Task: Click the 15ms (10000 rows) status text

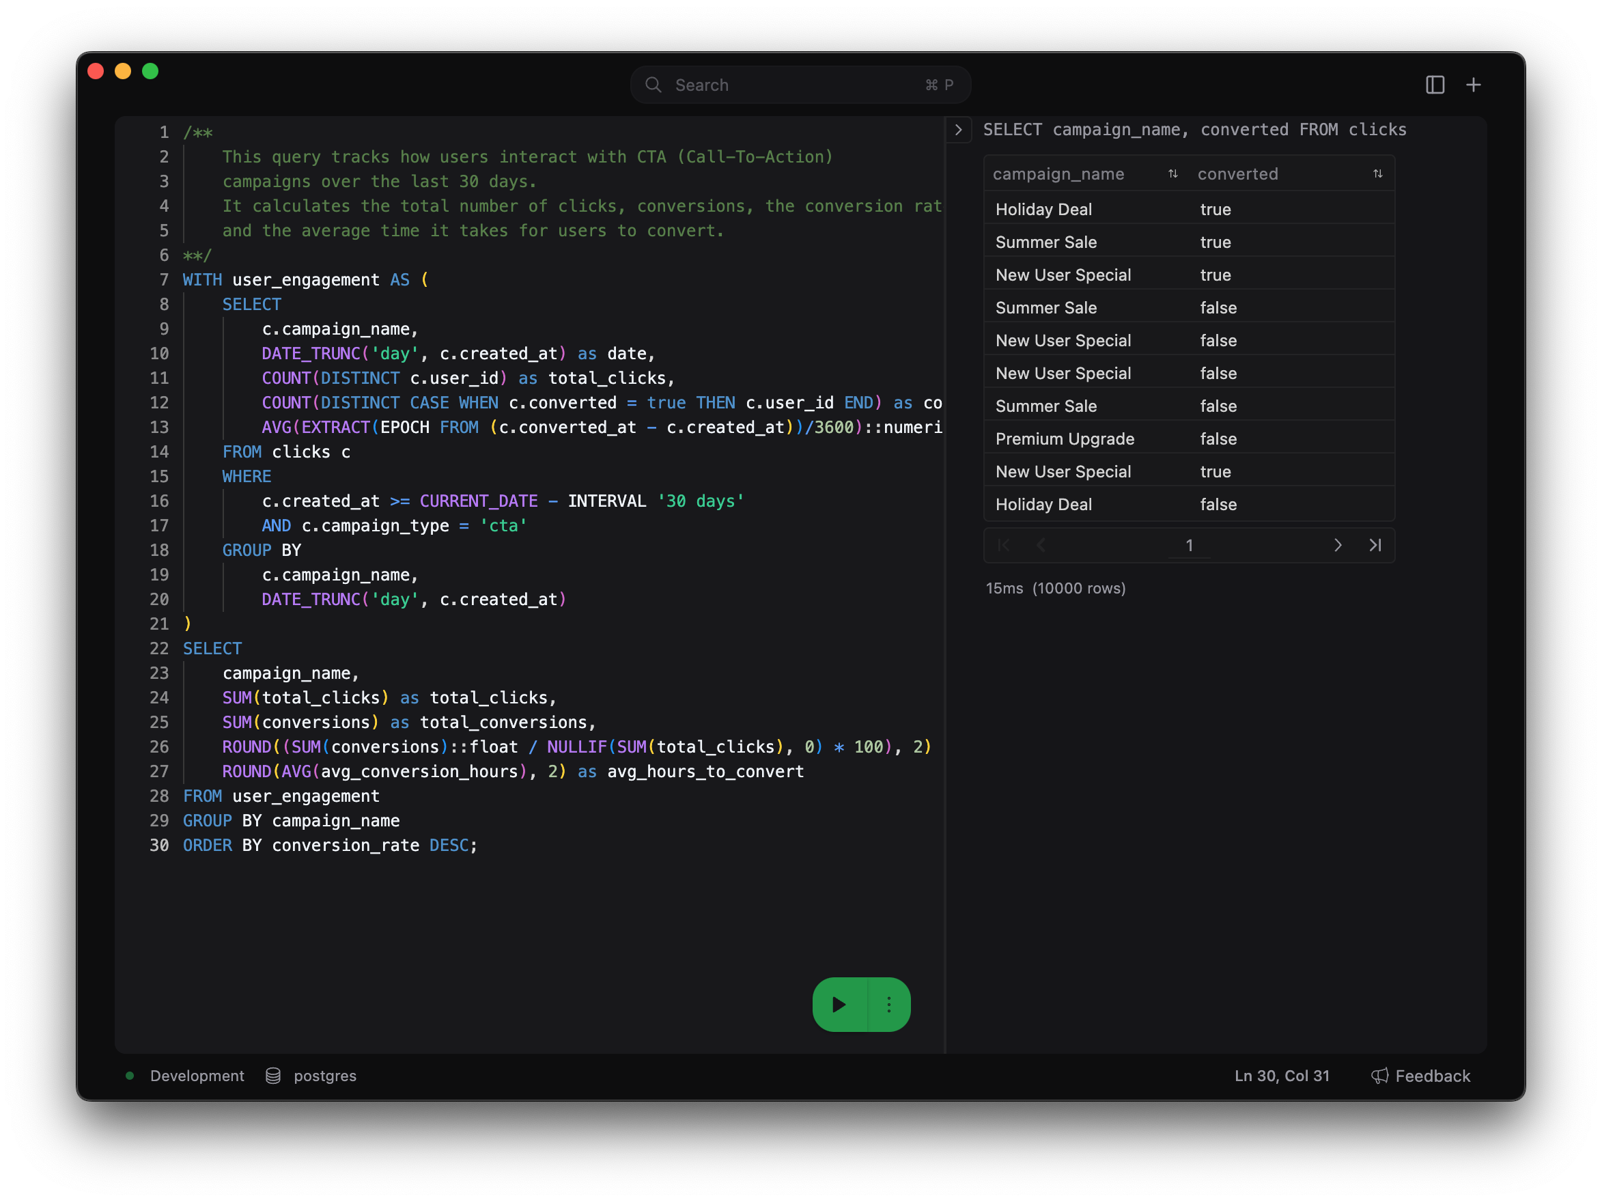Action: [x=1055, y=588]
